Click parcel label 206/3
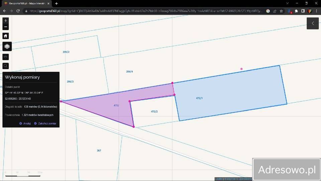Image resolution: width=321 pixels, height=181 pixels. pos(70,82)
